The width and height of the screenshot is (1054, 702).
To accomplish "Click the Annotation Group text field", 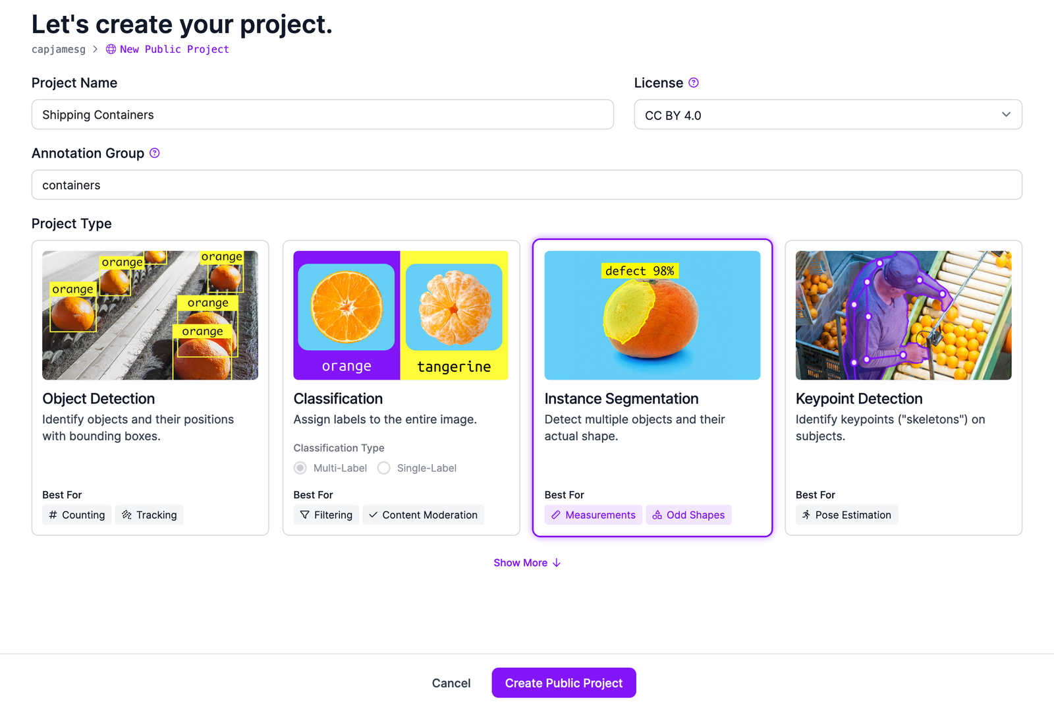I will pyautogui.click(x=527, y=185).
